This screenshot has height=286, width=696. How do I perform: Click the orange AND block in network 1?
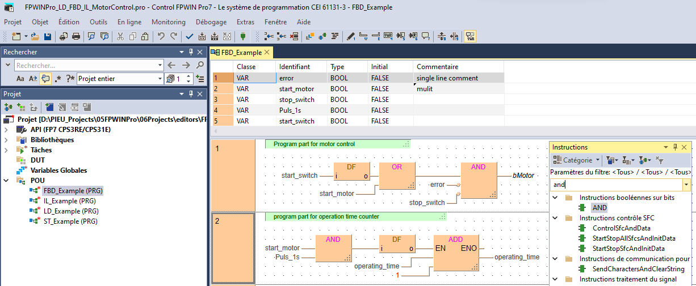(x=479, y=180)
